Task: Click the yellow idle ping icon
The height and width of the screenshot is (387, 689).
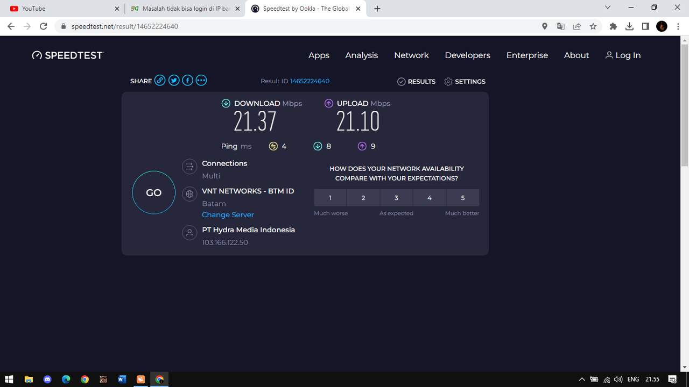Action: click(273, 146)
